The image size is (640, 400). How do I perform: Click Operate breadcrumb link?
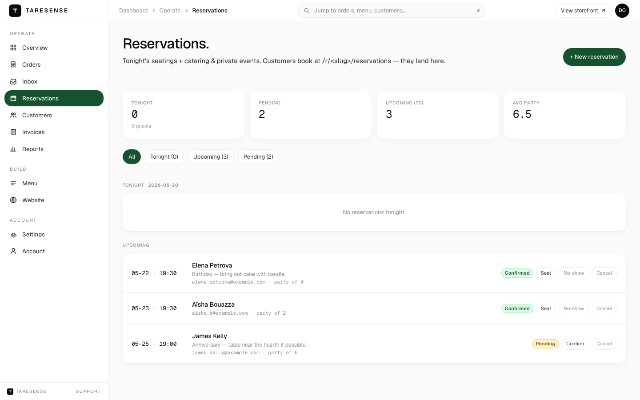pyautogui.click(x=170, y=11)
